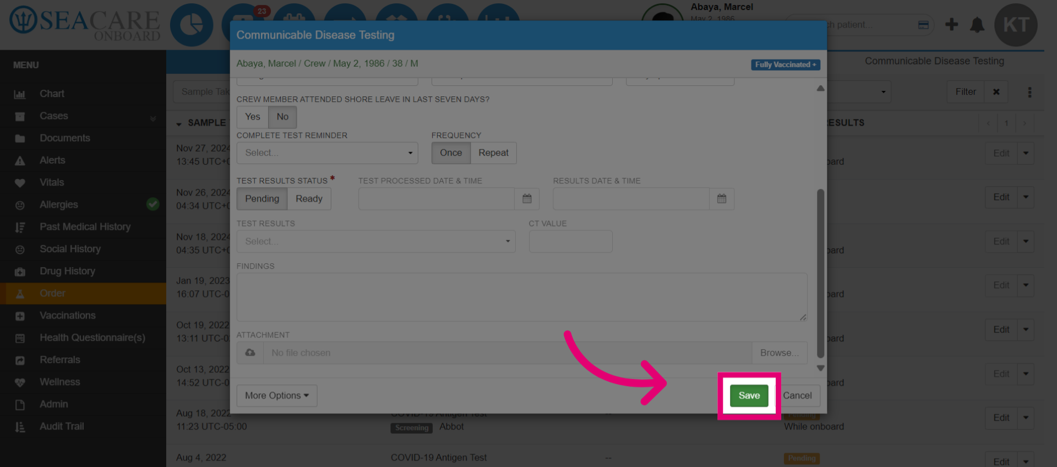Open Edit dropdown for Nov 26 row
Viewport: 1057px width, 467px height.
pos(1026,197)
